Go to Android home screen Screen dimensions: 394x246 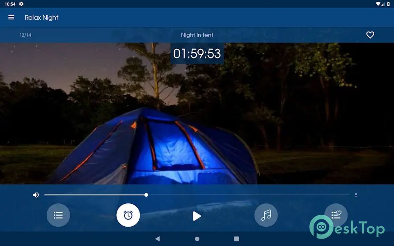click(x=197, y=239)
